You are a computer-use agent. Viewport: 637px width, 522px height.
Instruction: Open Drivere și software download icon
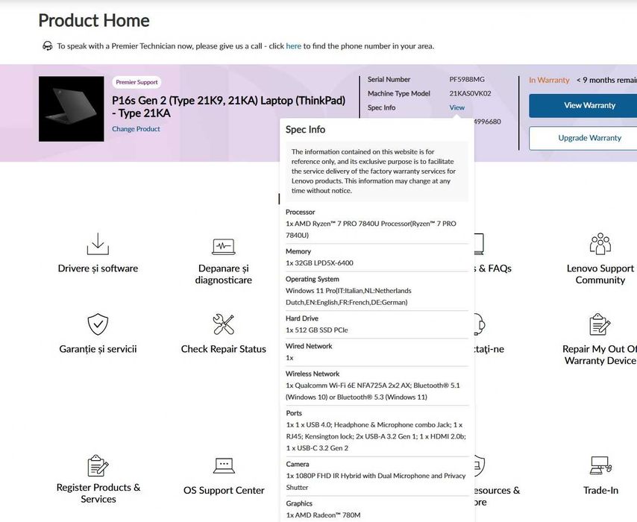pos(98,244)
